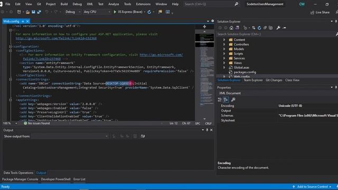The width and height of the screenshot is (338, 190).
Task: Click the Find in Files toolbar icon
Action: coord(160,12)
